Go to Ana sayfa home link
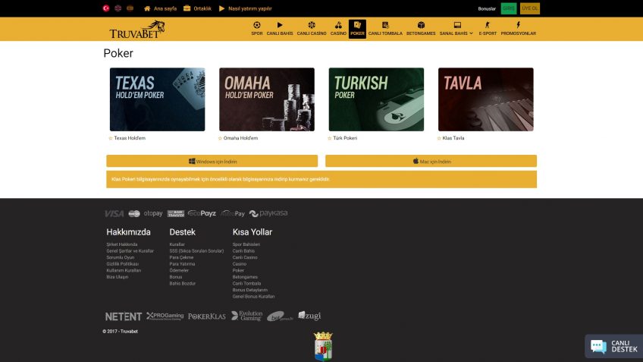Viewport: 643px width, 362px height. coord(160,8)
